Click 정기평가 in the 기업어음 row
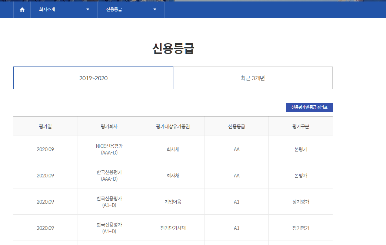This screenshot has height=245, width=386. coord(300,202)
